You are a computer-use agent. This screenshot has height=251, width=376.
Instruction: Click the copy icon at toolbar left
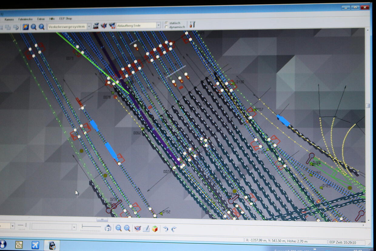(x=8, y=27)
